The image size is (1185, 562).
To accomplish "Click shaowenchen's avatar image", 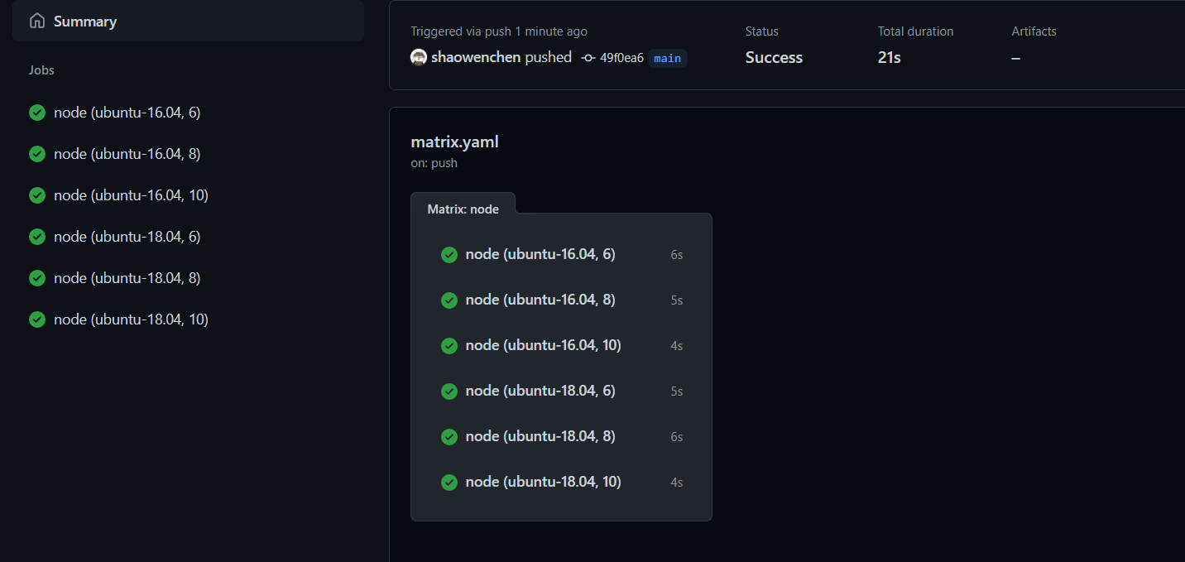I will (x=419, y=57).
